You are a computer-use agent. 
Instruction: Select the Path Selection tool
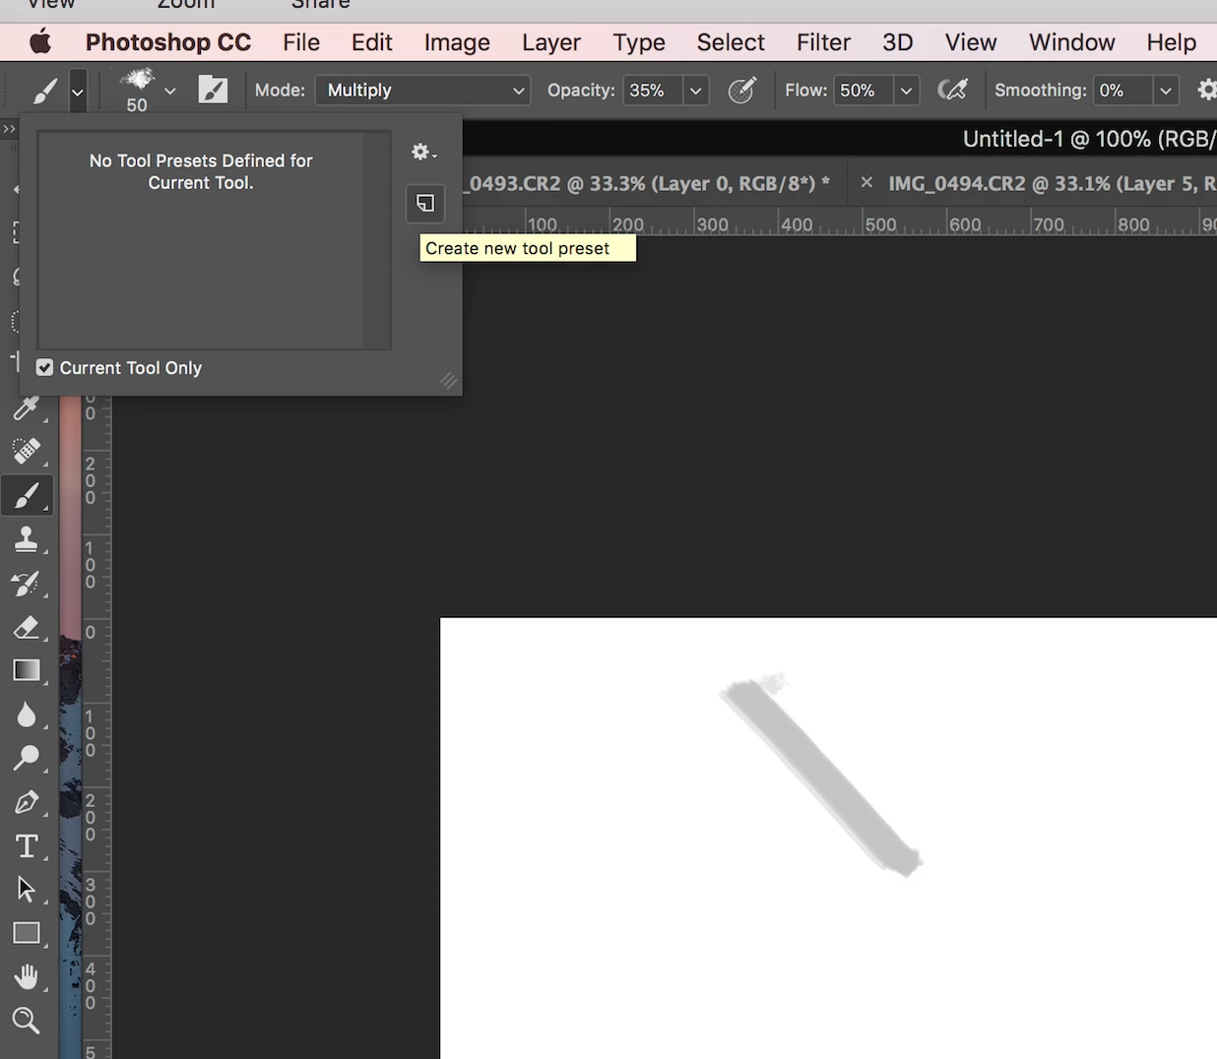(x=27, y=890)
